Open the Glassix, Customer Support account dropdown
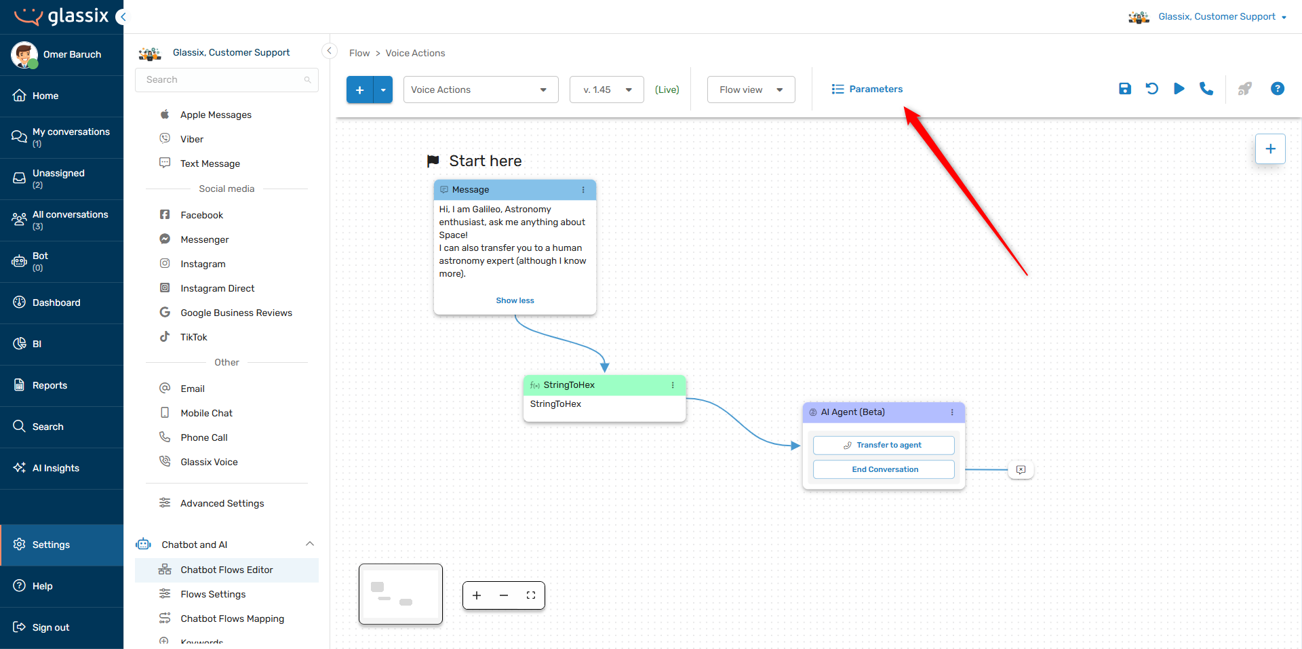The height and width of the screenshot is (649, 1302). tap(1208, 17)
